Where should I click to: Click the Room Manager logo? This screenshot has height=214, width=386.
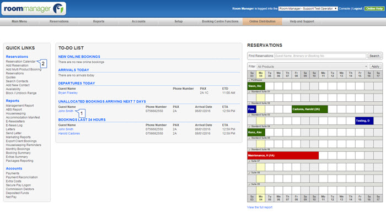pos(34,9)
